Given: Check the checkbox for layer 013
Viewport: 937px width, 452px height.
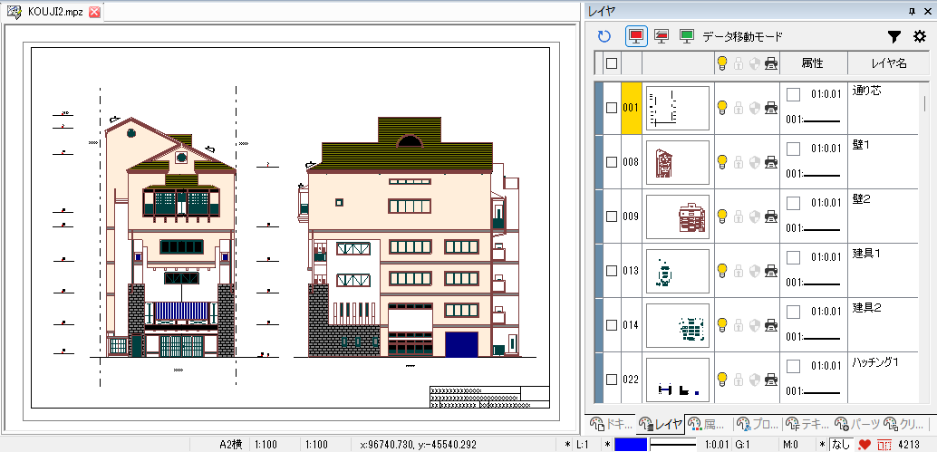Looking at the screenshot, I should [612, 271].
